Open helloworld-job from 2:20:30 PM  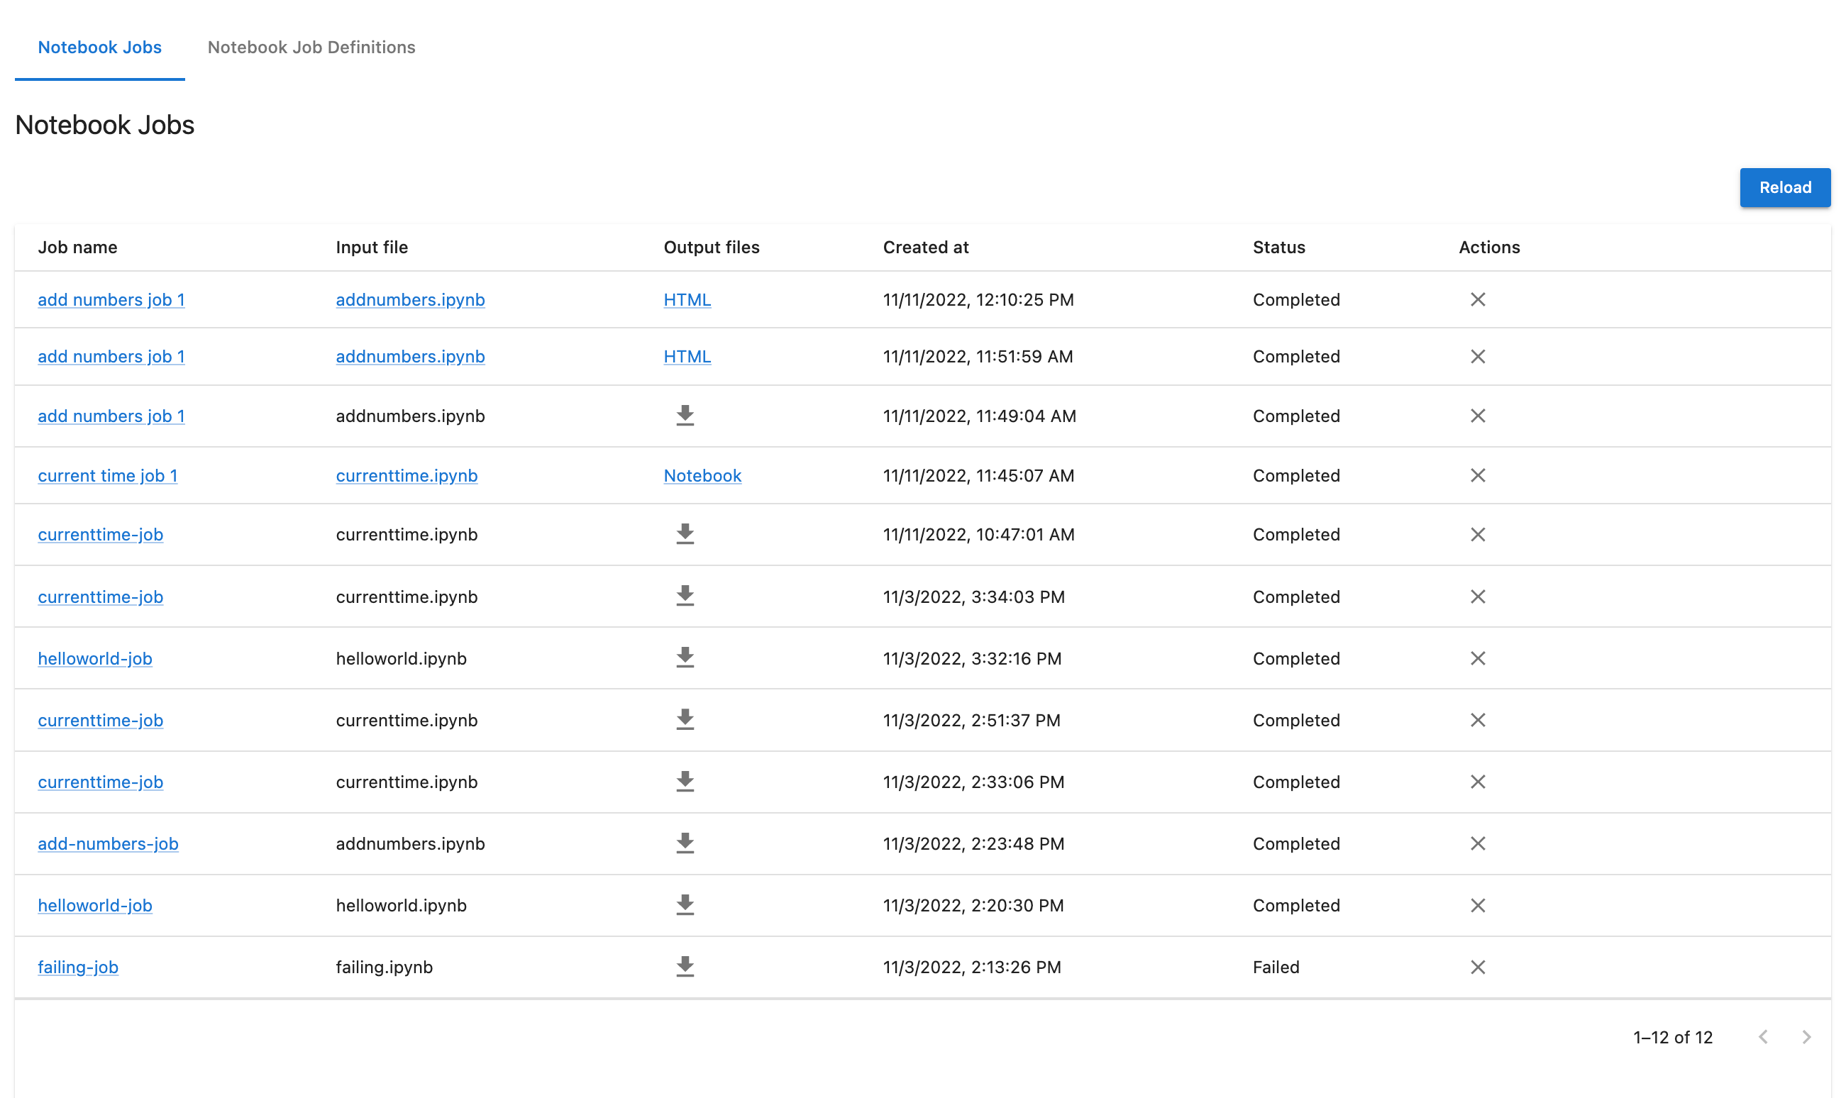tap(94, 906)
